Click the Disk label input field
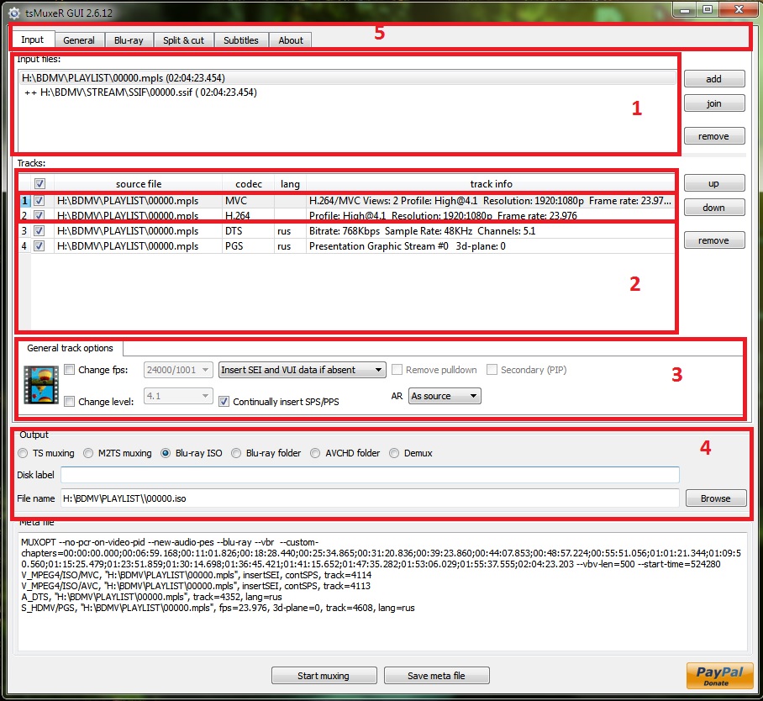The image size is (763, 701). click(370, 476)
